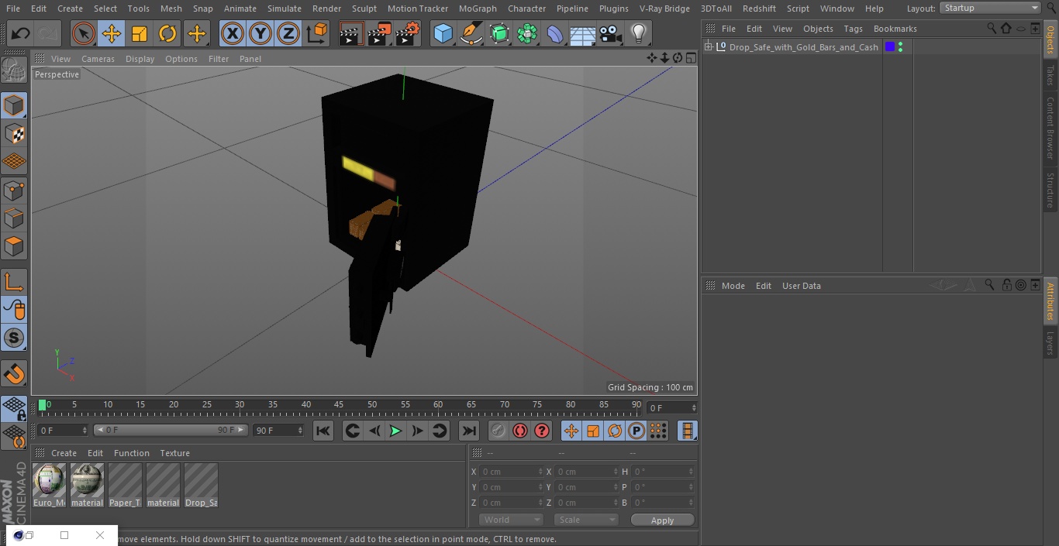The image size is (1059, 546).
Task: Add Floor environment object icon
Action: click(583, 33)
